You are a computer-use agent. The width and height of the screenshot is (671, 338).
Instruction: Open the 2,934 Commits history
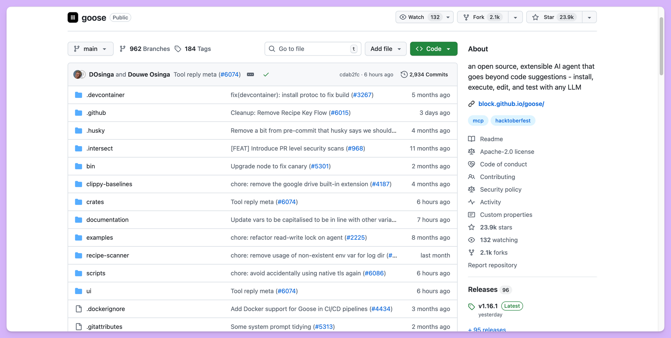[x=424, y=74]
